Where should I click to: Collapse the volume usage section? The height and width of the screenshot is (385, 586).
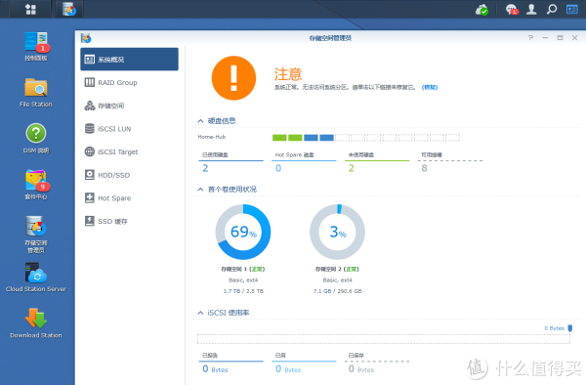(200, 190)
